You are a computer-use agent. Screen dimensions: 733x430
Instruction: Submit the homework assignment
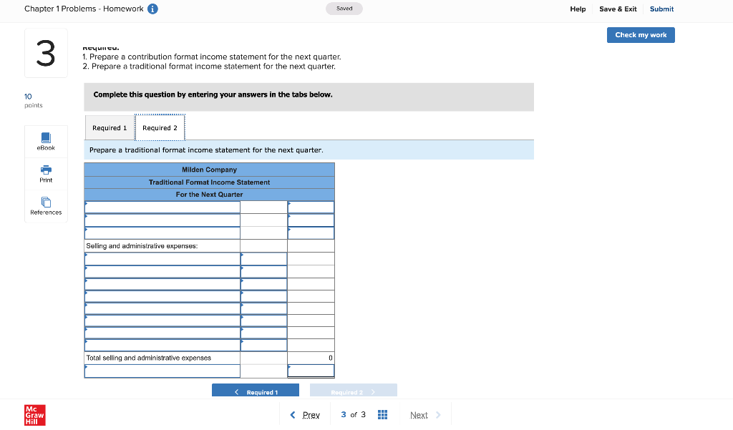[x=661, y=9]
